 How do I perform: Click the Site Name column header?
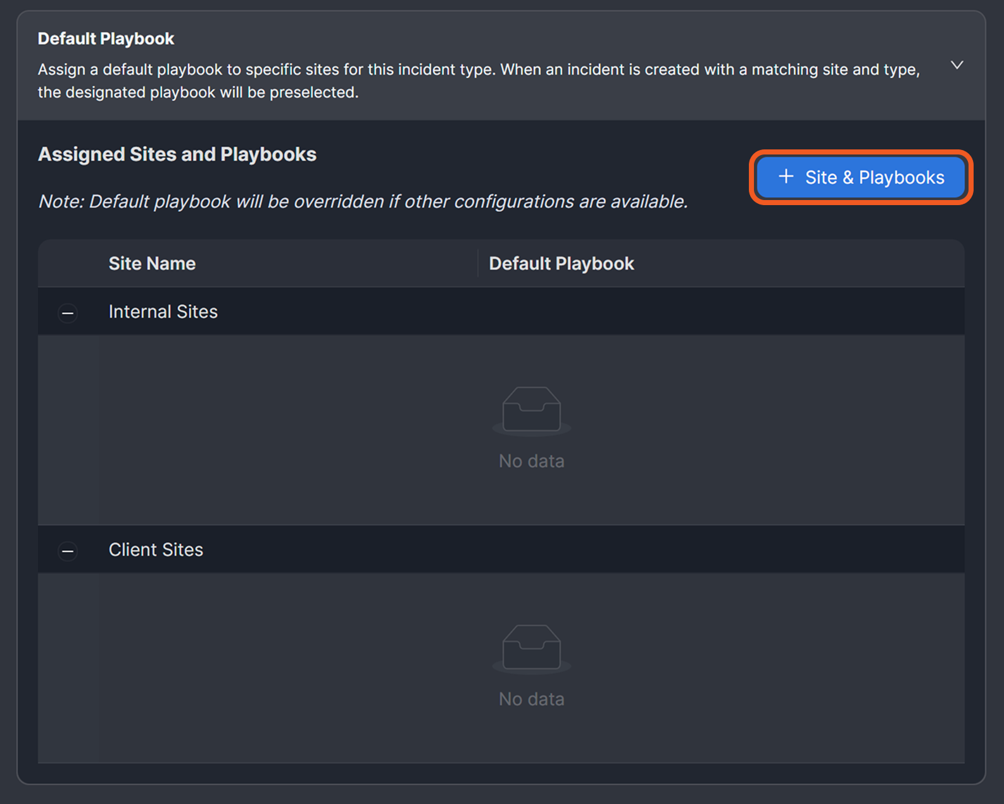(152, 263)
